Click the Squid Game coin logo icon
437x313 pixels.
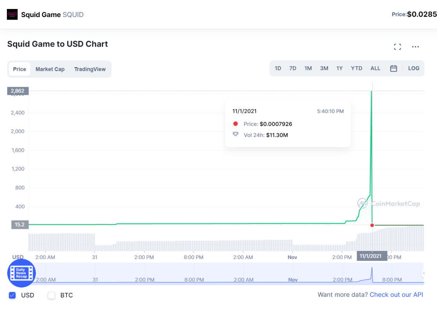coord(12,15)
